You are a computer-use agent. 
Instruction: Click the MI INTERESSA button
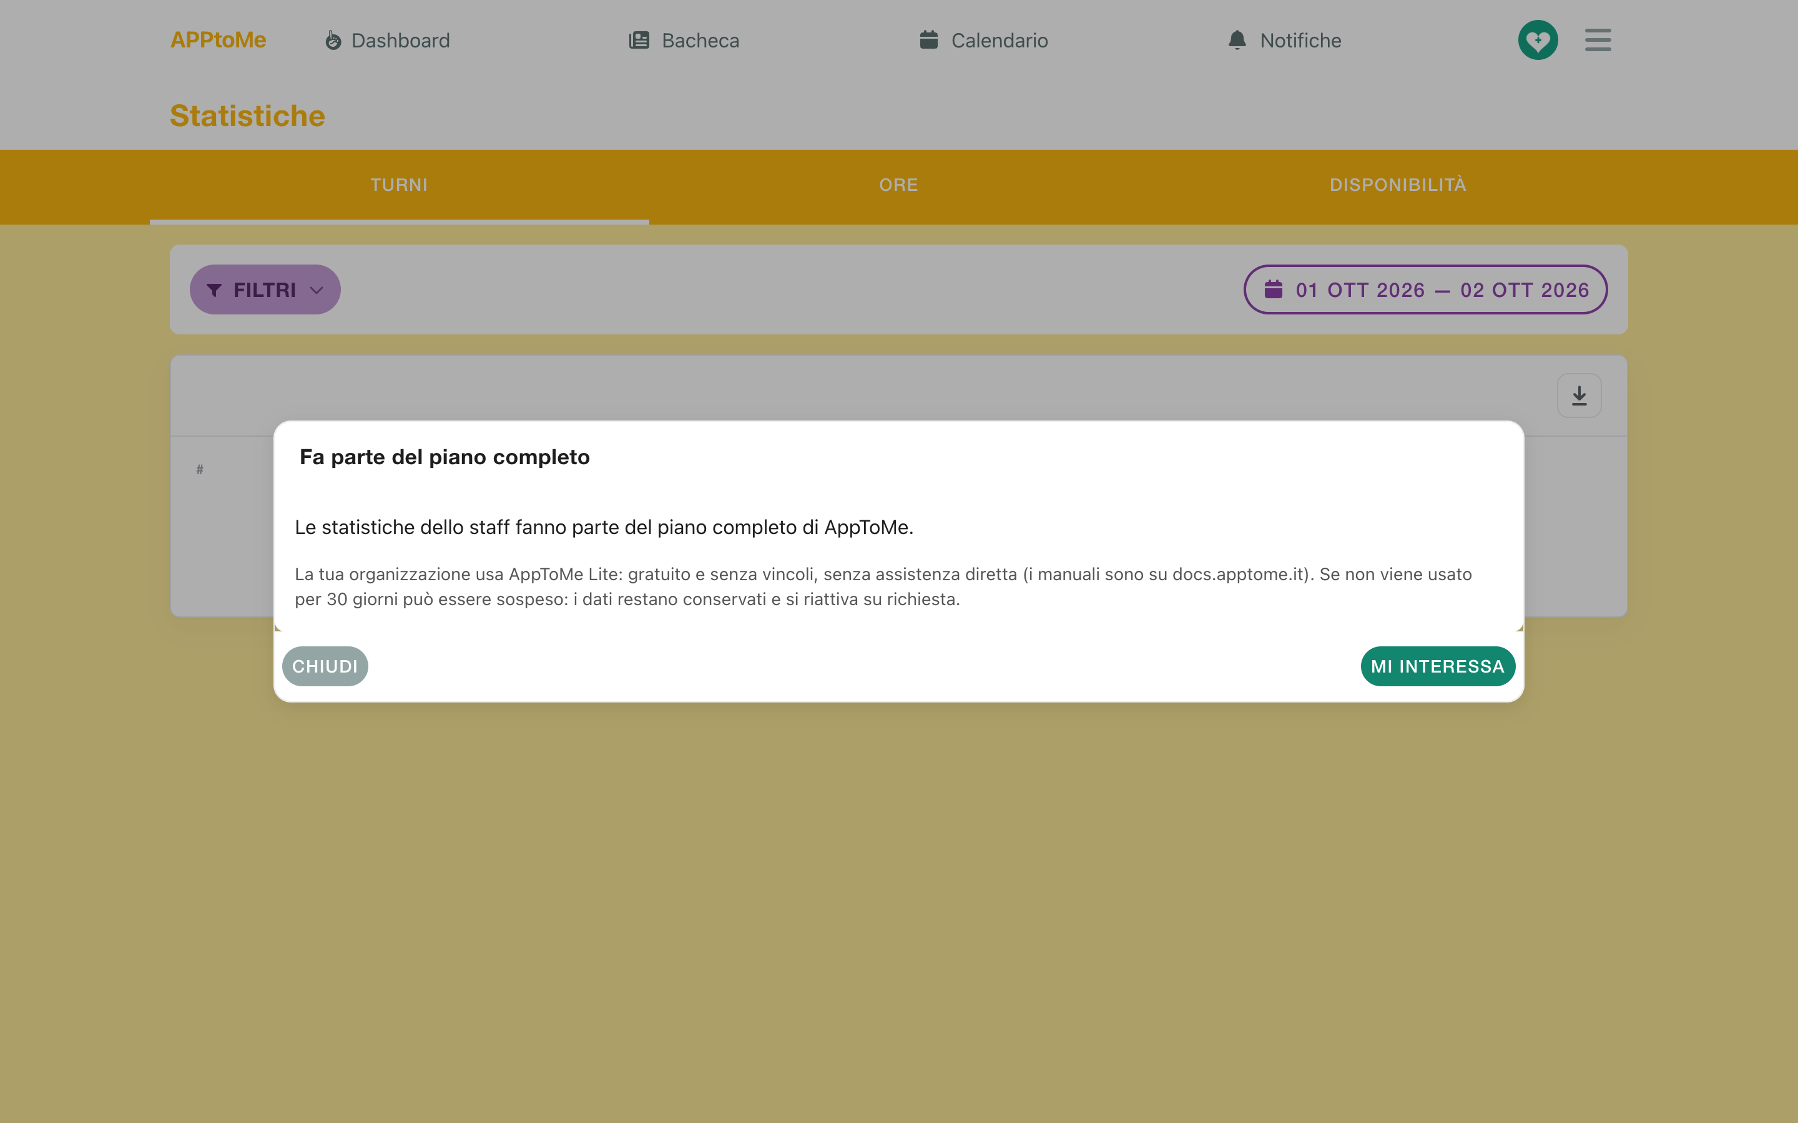pyautogui.click(x=1438, y=666)
